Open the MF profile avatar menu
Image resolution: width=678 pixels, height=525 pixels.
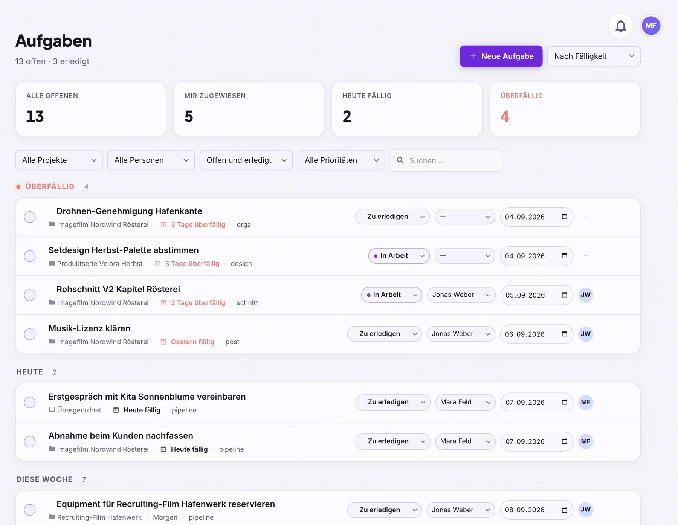click(x=651, y=26)
